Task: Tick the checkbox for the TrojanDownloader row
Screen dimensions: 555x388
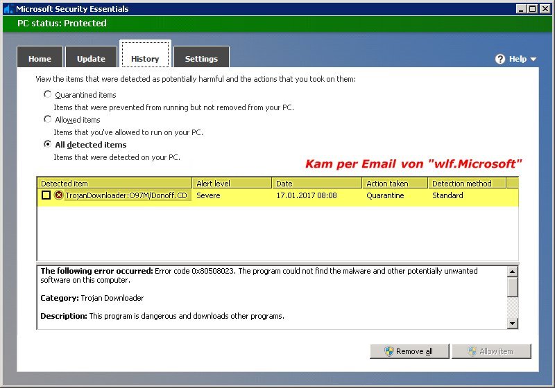Action: click(x=46, y=195)
